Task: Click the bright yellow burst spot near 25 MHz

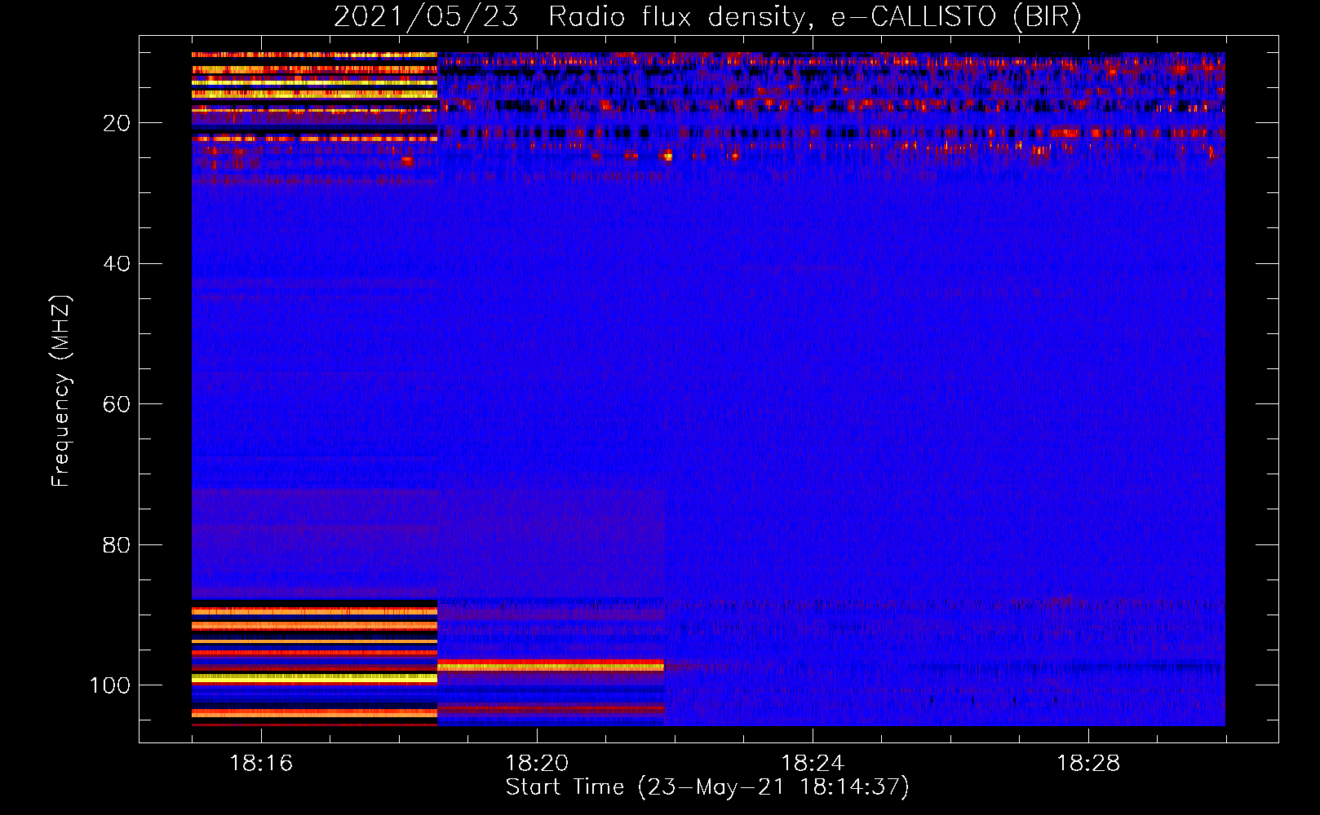Action: (668, 156)
